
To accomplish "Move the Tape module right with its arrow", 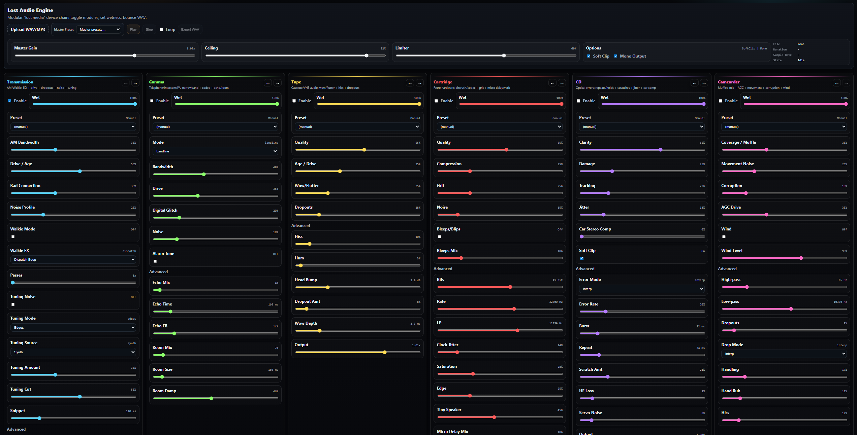I will (419, 83).
